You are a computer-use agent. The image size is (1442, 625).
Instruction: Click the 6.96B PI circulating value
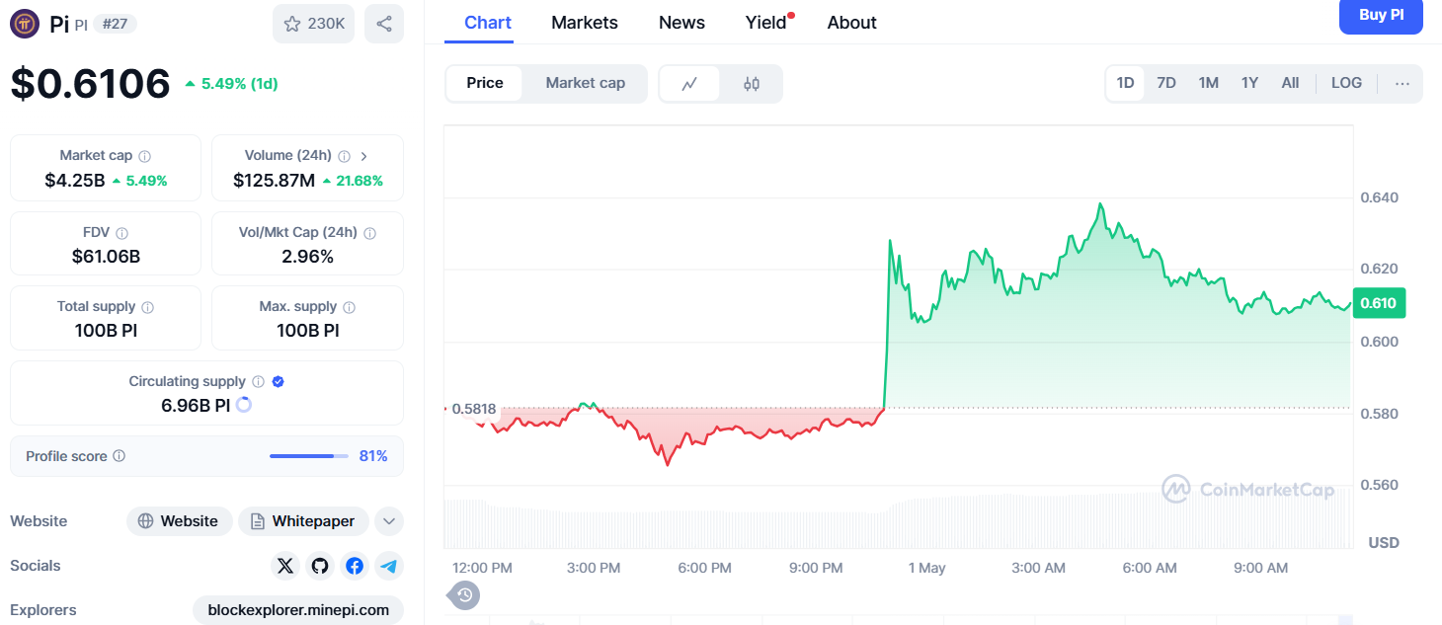click(196, 405)
